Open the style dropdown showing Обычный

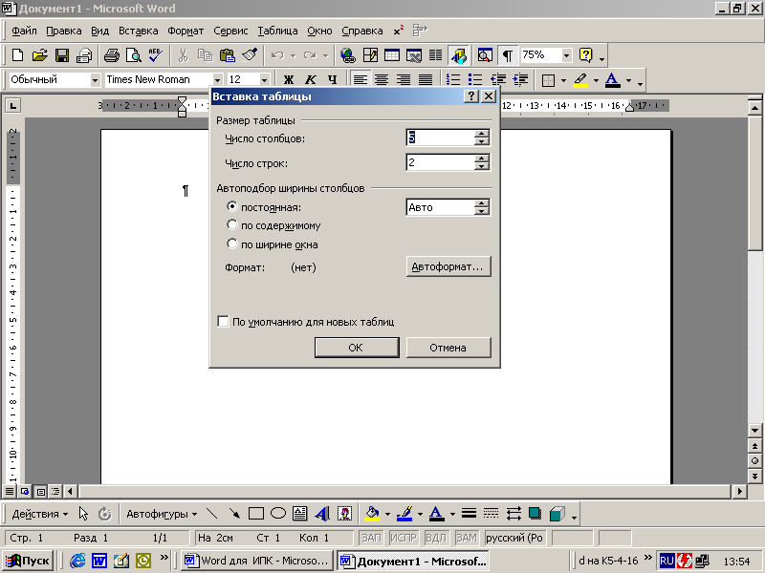click(x=95, y=80)
